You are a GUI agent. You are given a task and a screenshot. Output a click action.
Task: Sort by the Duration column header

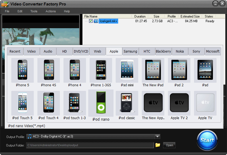point(140,16)
